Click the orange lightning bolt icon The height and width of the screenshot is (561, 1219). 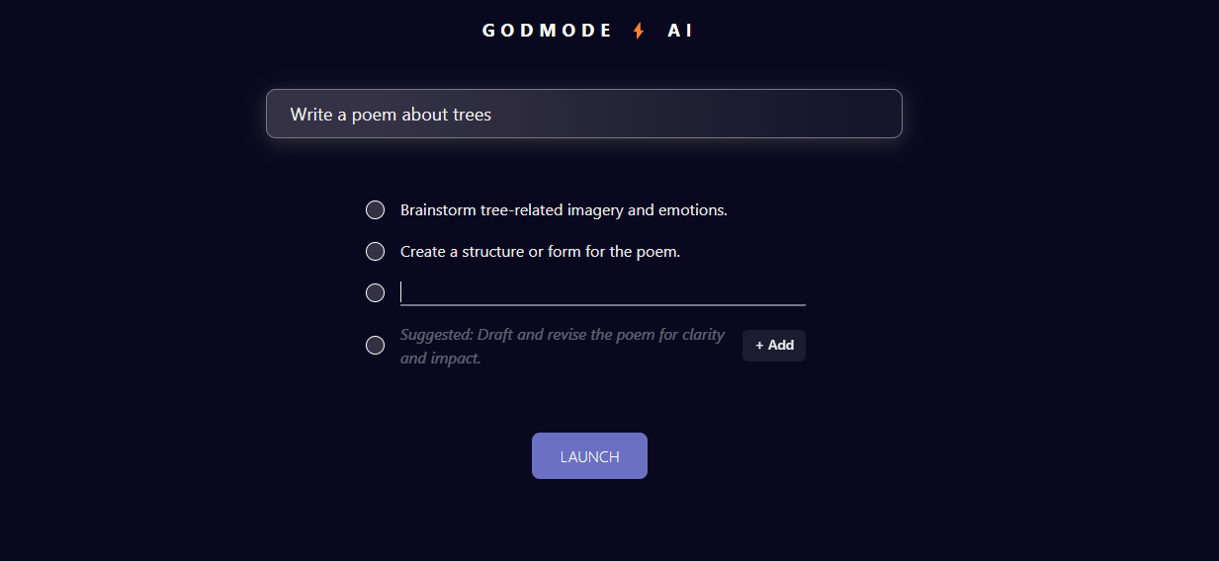pos(639,31)
